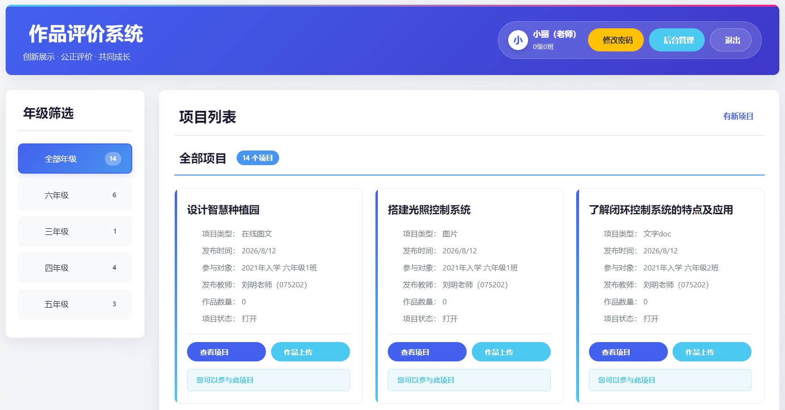View the 搭建光照控制系统 project via 查看项目

[427, 352]
